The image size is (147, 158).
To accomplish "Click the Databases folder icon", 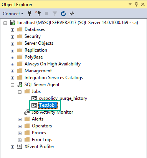I will pos(20,29).
